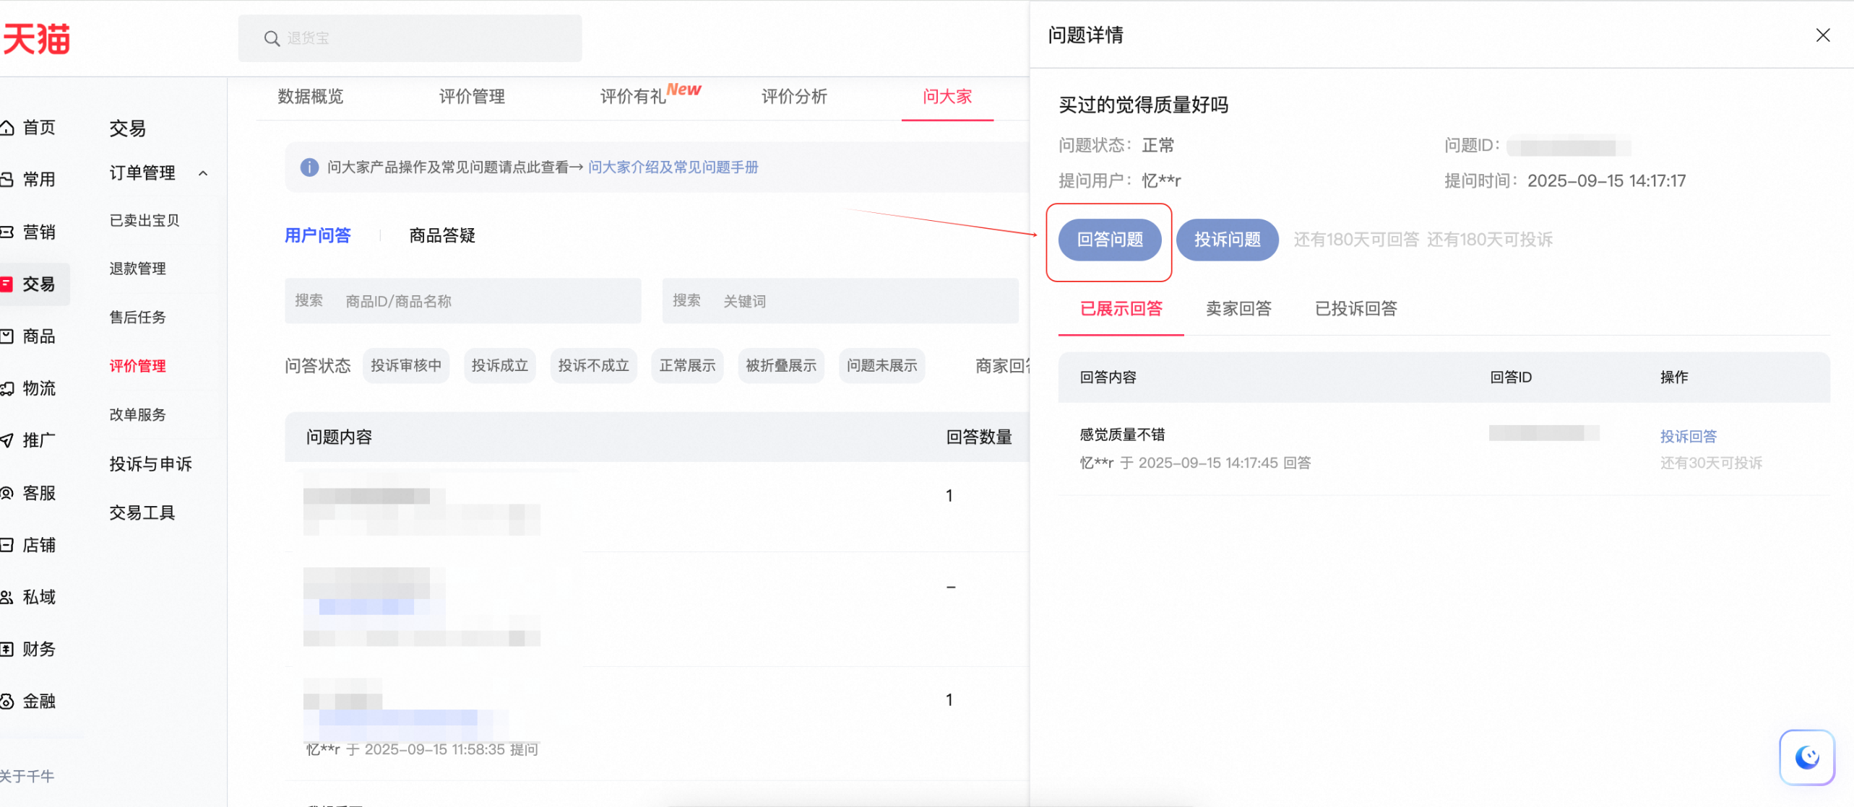Filter by 问题未展示 status
This screenshot has width=1854, height=807.
point(882,366)
